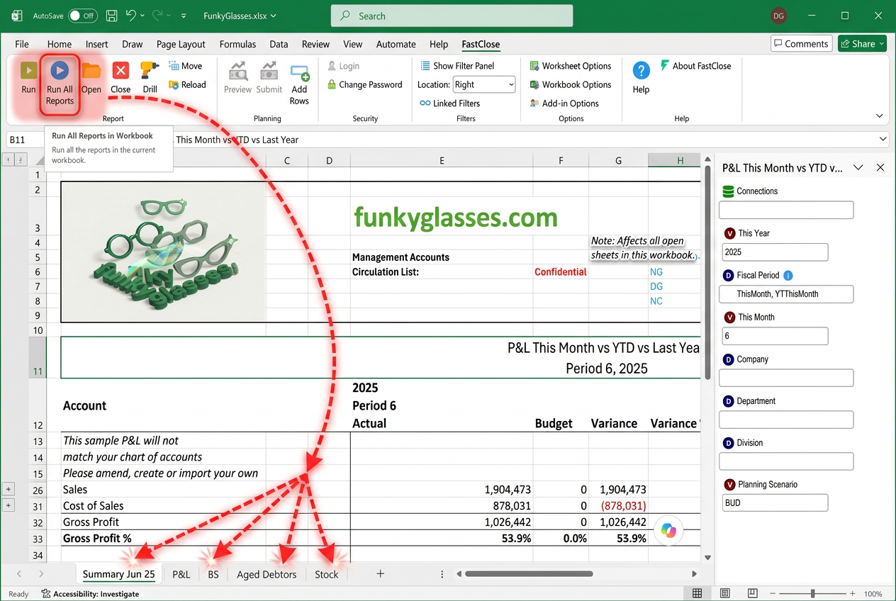Image resolution: width=896 pixels, height=601 pixels.
Task: Open Workbook Options
Action: tap(570, 84)
